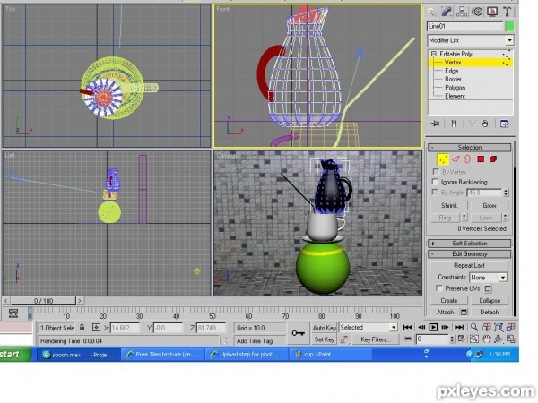Activate the Element selection icon

[x=493, y=159]
